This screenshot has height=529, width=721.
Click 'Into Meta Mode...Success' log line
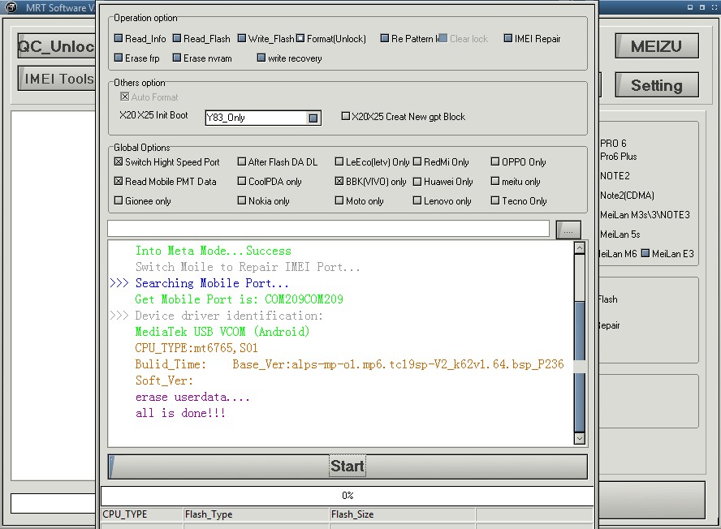214,251
